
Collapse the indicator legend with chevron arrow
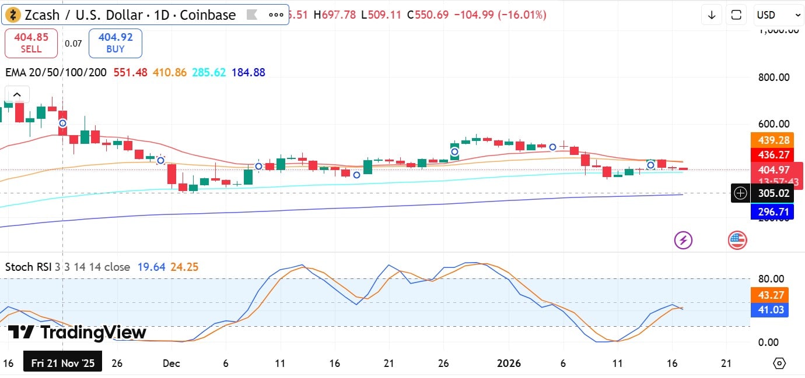coord(17,95)
